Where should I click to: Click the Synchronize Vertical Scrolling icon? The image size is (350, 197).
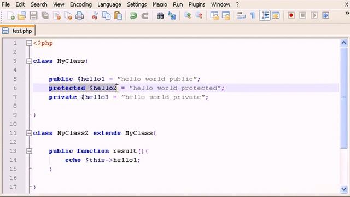tap(214, 16)
